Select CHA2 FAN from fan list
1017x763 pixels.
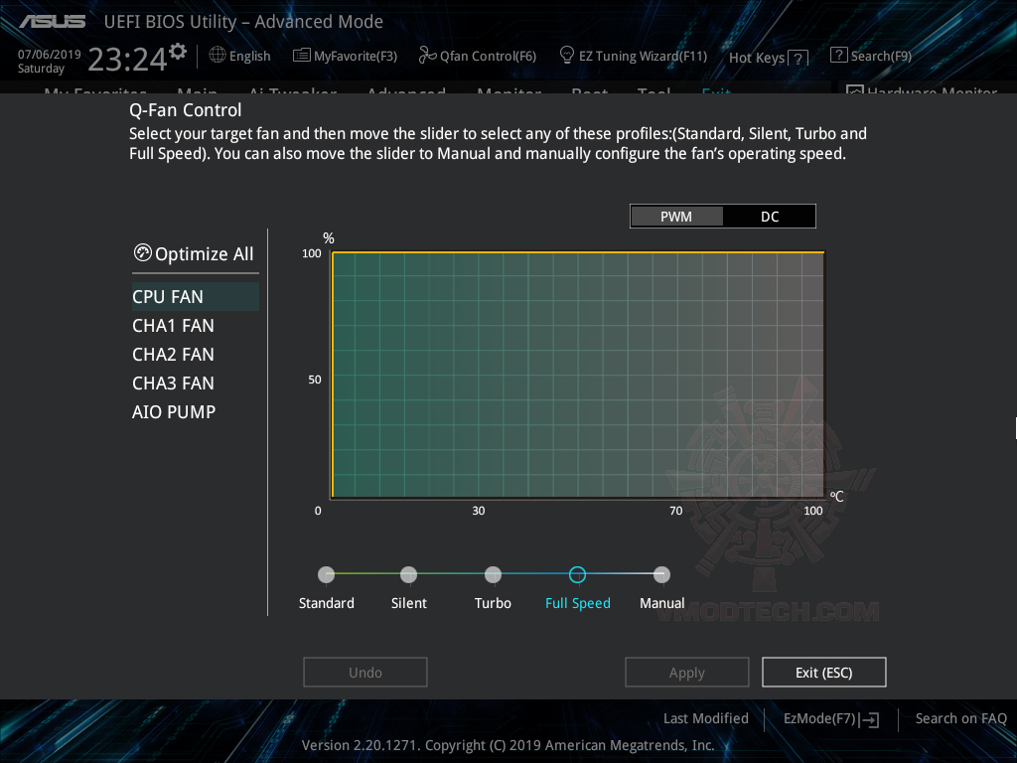174,354
